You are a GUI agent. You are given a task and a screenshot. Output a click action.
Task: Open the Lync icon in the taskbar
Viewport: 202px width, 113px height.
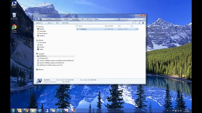(x=60, y=111)
